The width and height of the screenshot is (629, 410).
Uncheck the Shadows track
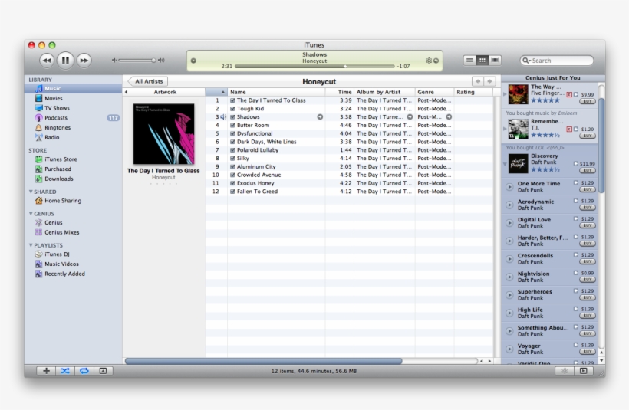point(232,117)
